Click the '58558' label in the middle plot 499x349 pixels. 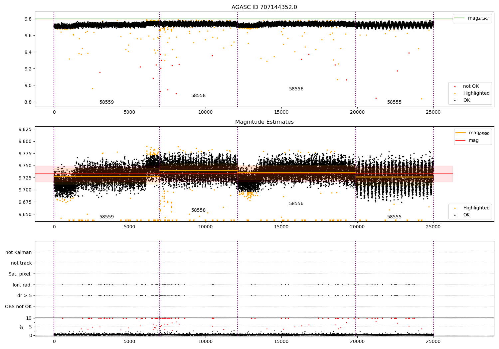click(198, 210)
